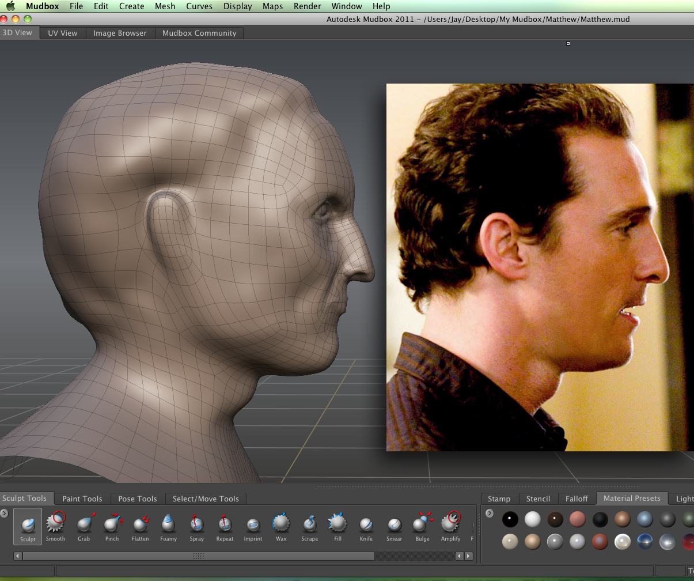The height and width of the screenshot is (581, 694).
Task: Switch to the Stencil tab
Action: [538, 499]
